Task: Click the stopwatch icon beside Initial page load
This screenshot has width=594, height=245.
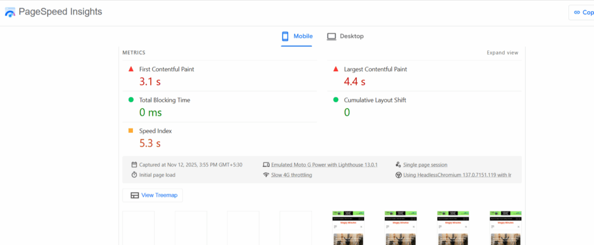Action: click(134, 175)
